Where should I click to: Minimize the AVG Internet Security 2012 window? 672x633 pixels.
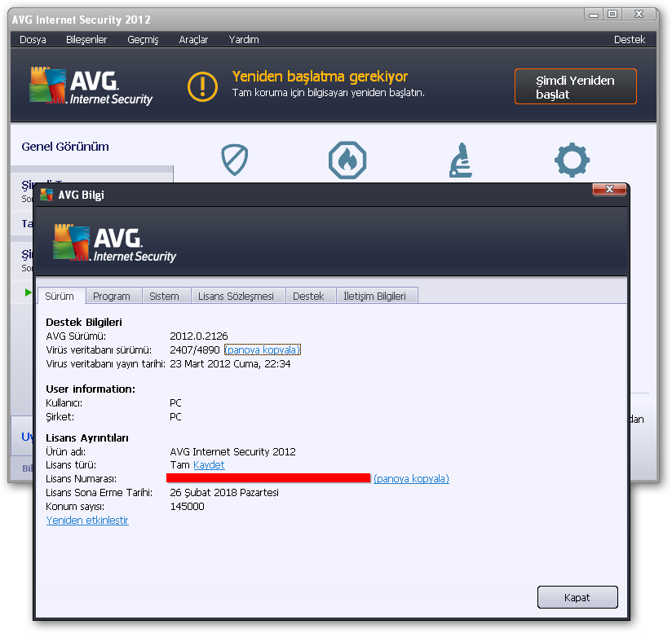pos(594,14)
